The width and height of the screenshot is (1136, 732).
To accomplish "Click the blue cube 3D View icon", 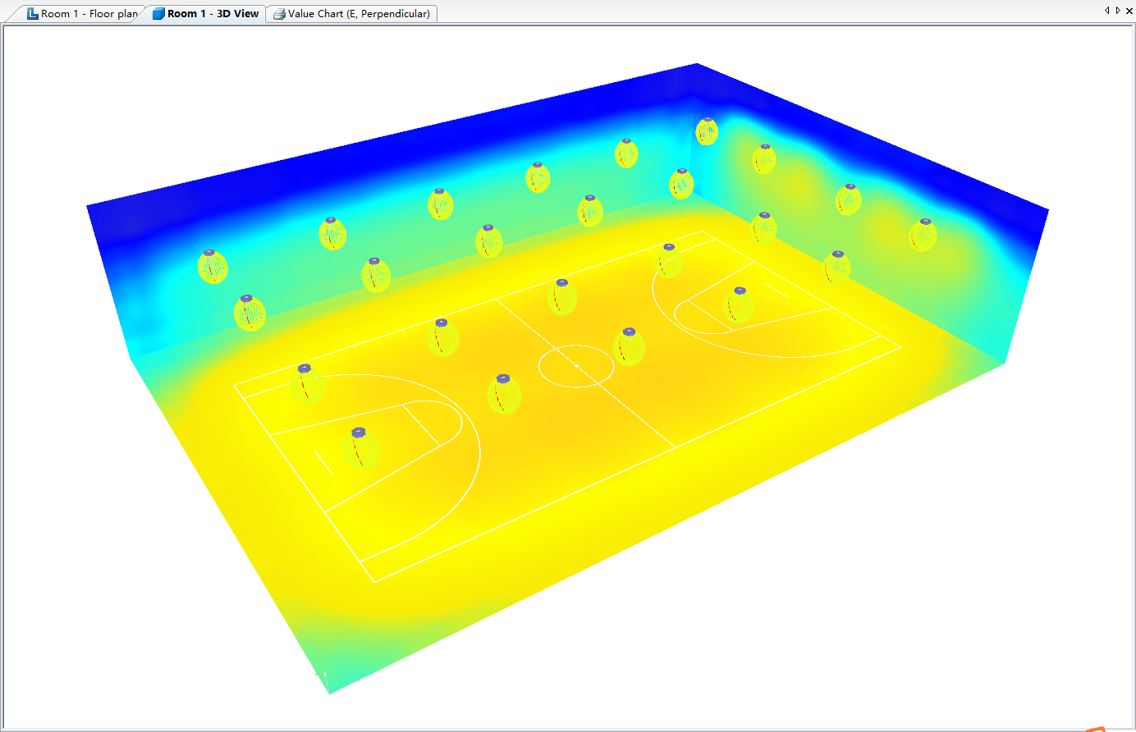I will pos(158,14).
